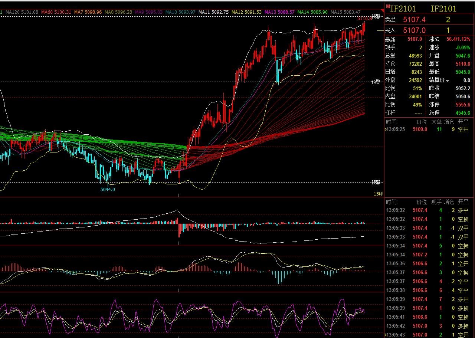Click the 涨停 value 5555.6
The width and height of the screenshot is (475, 338).
coord(463,105)
